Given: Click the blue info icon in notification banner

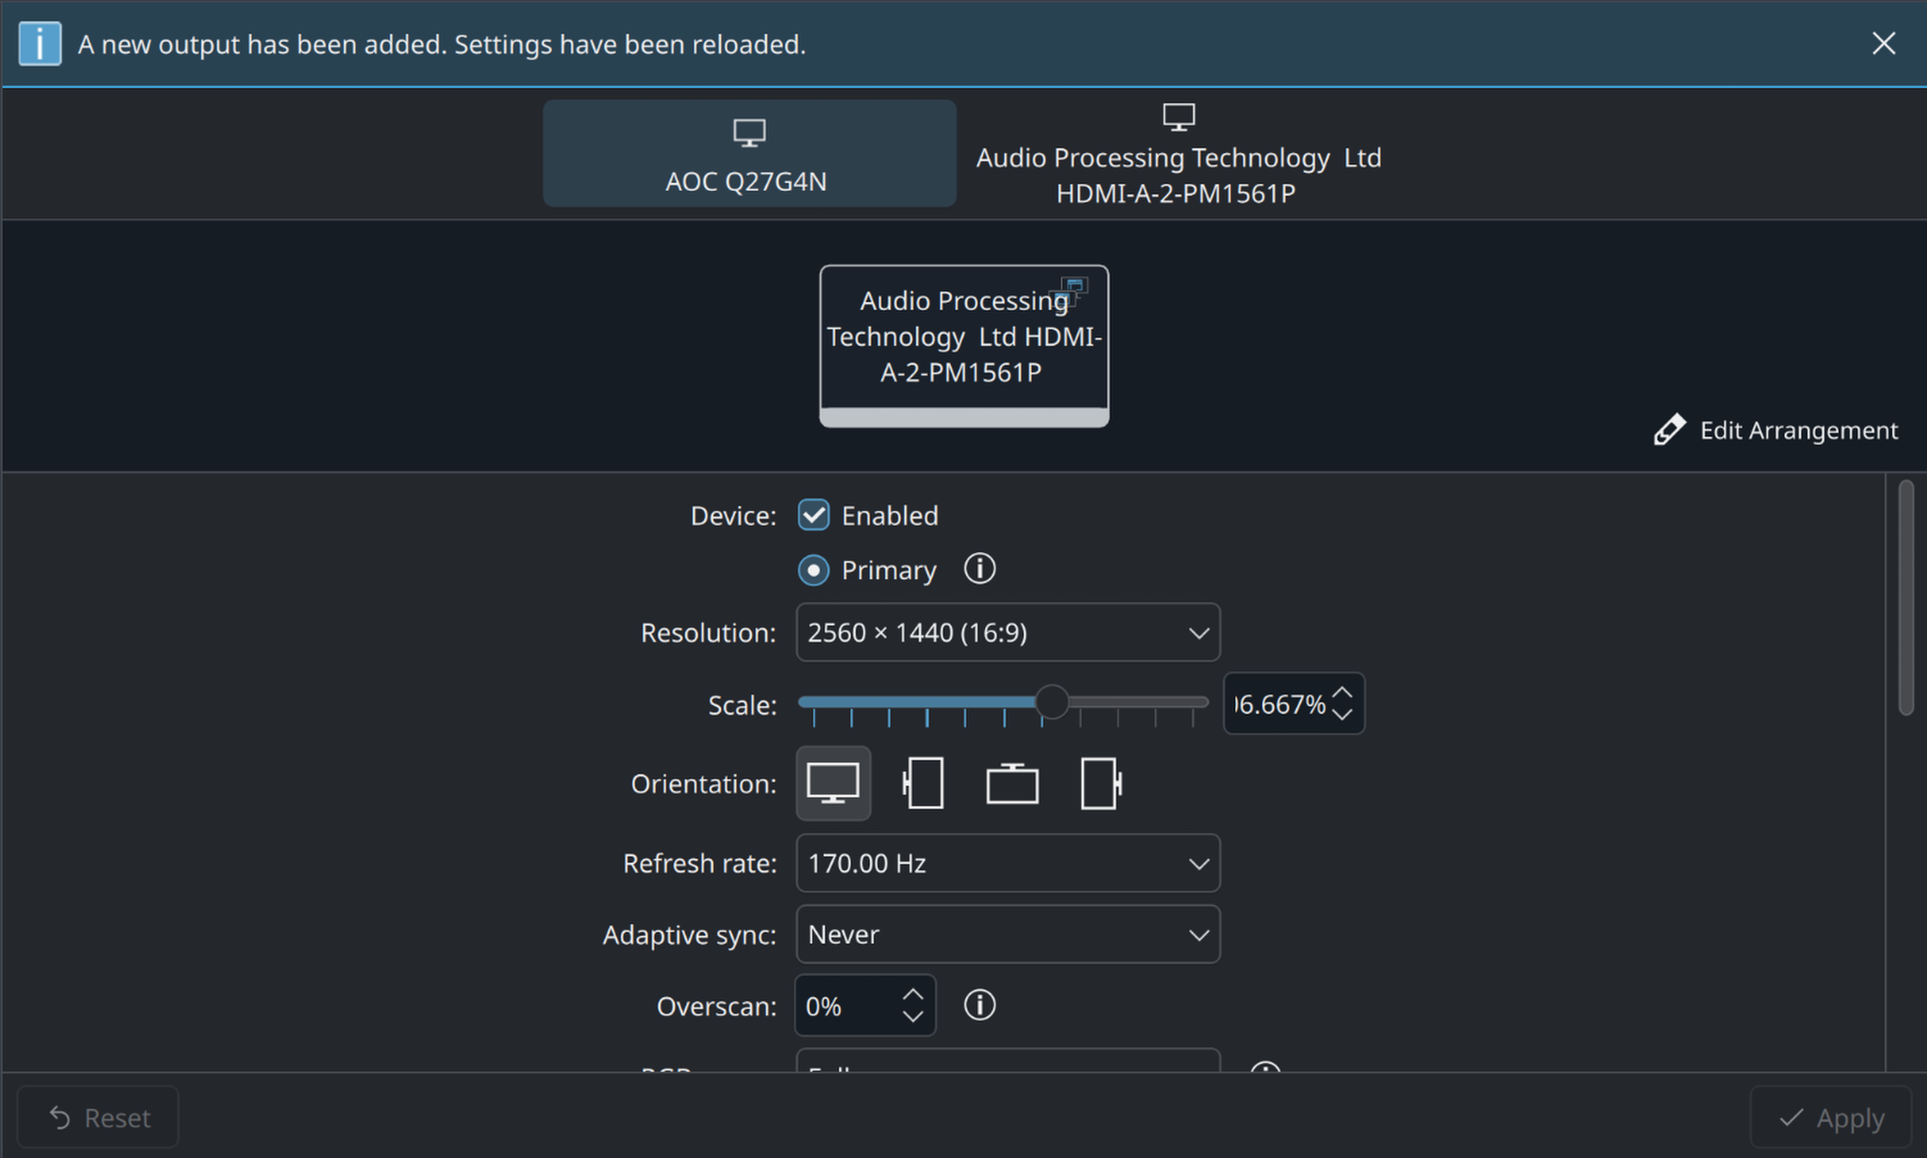Looking at the screenshot, I should tap(39, 44).
